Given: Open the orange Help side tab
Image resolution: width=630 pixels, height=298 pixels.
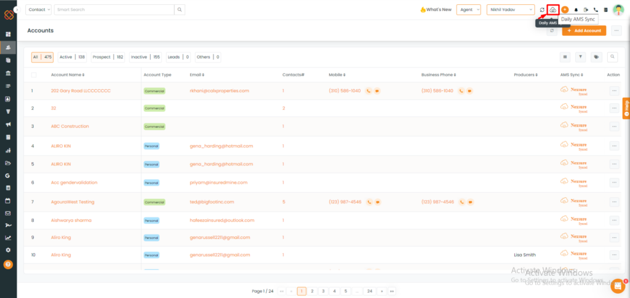Looking at the screenshot, I should (x=626, y=108).
